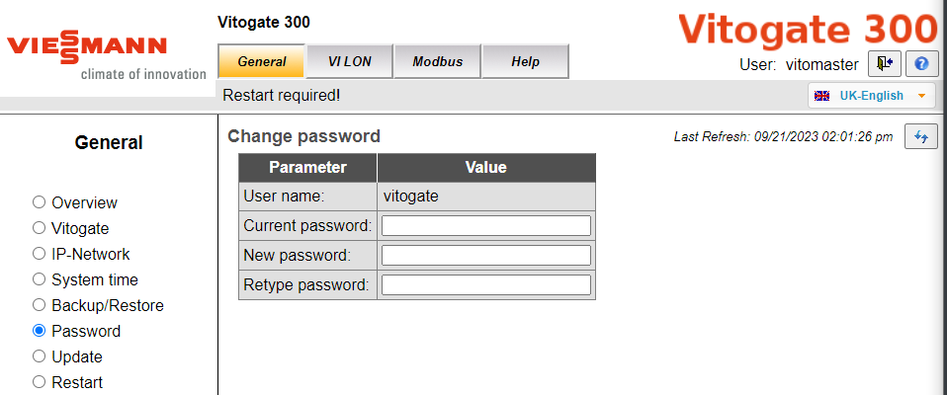Select the Overview radio button

coord(40,202)
